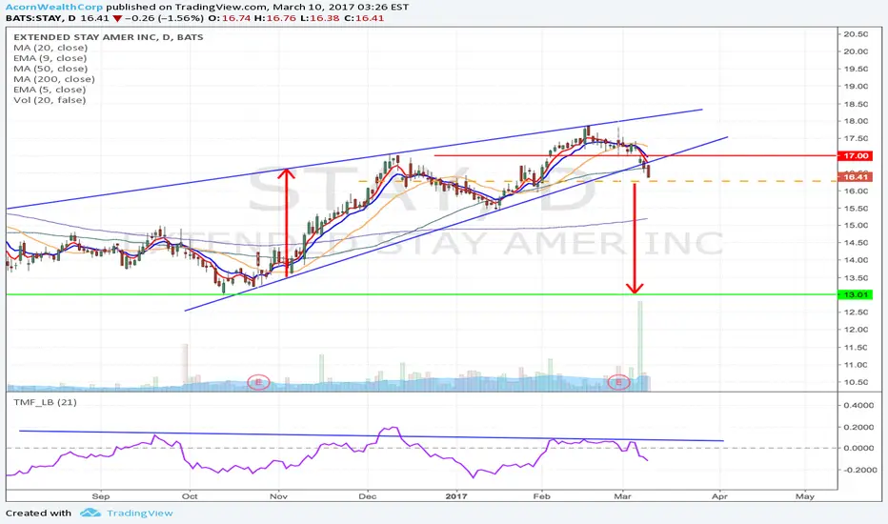Click the earnings 'E' marker near November
Image resolution: width=888 pixels, height=524 pixels.
click(x=259, y=382)
